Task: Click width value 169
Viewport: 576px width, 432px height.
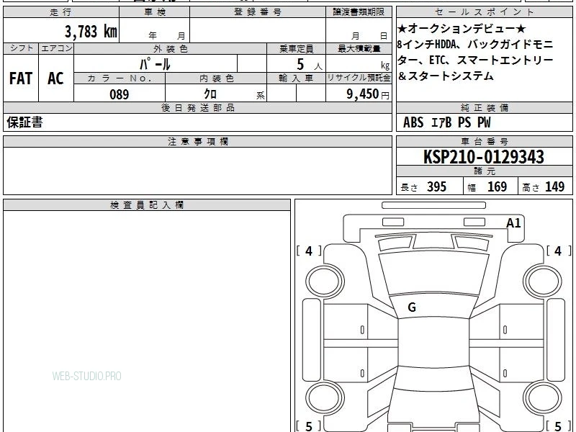Action: click(497, 187)
